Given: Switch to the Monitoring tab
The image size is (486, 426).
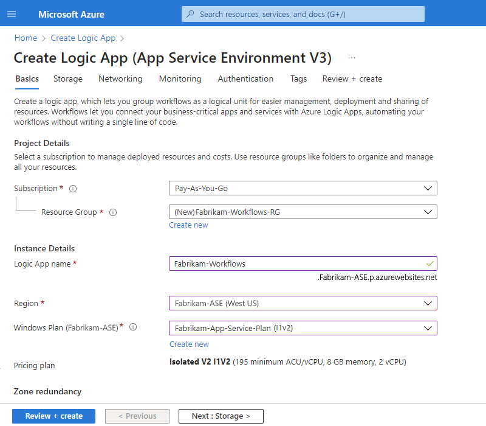Looking at the screenshot, I should point(180,79).
